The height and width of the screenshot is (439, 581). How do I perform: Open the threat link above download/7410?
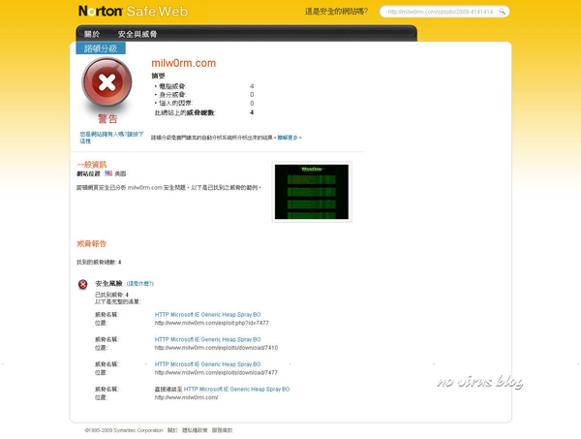207,339
